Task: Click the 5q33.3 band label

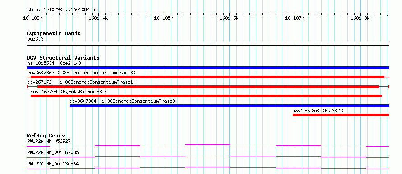Action: pyautogui.click(x=35, y=39)
